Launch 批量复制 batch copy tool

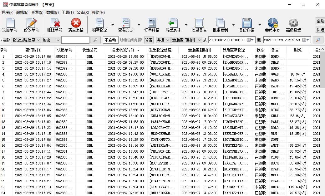220,25
